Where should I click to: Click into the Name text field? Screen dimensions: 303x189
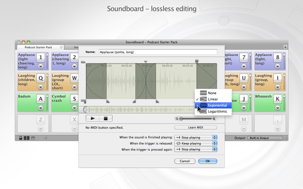point(158,52)
